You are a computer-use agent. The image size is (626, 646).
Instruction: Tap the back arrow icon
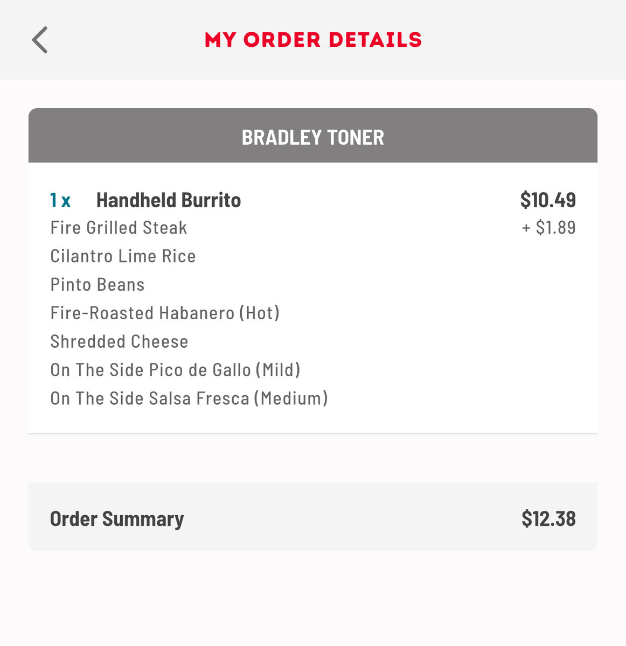pos(40,40)
